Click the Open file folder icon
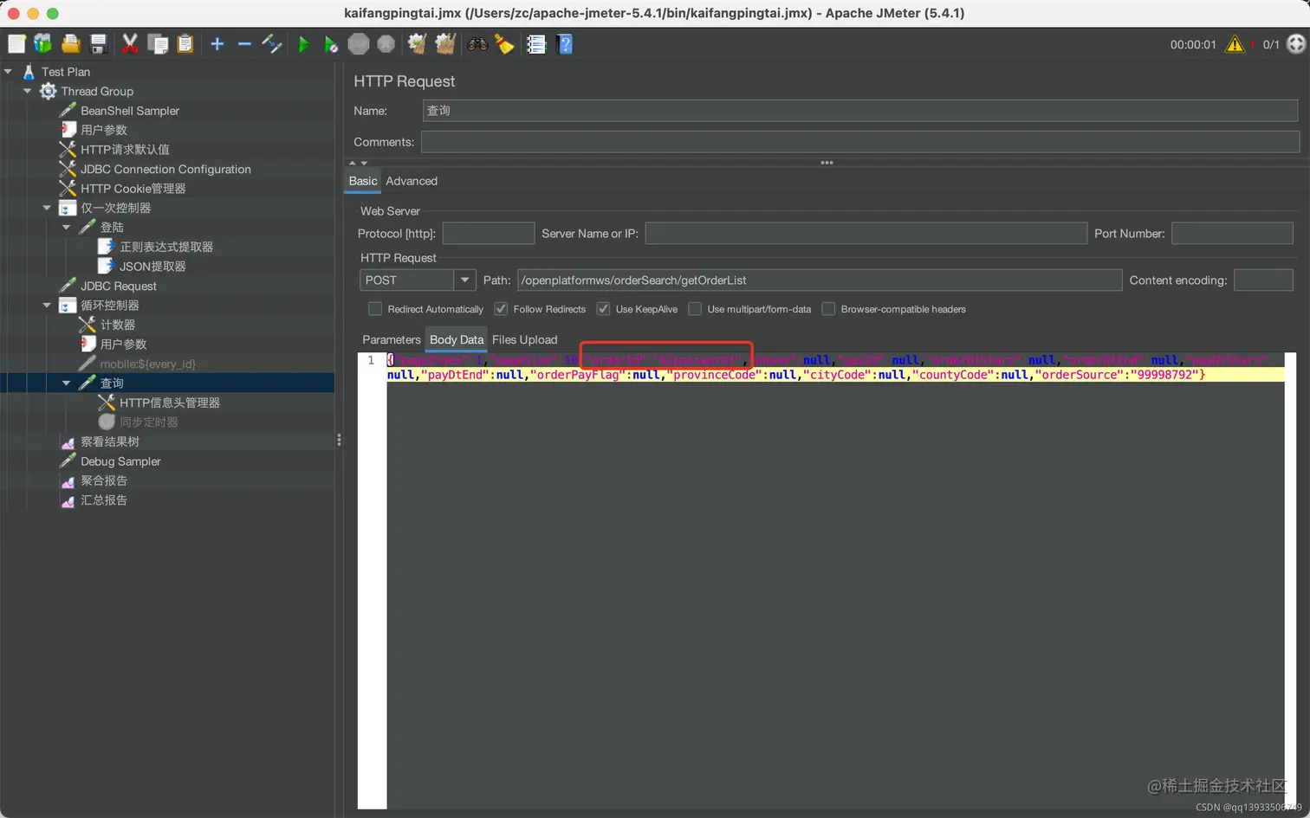This screenshot has height=818, width=1310. pos(71,44)
